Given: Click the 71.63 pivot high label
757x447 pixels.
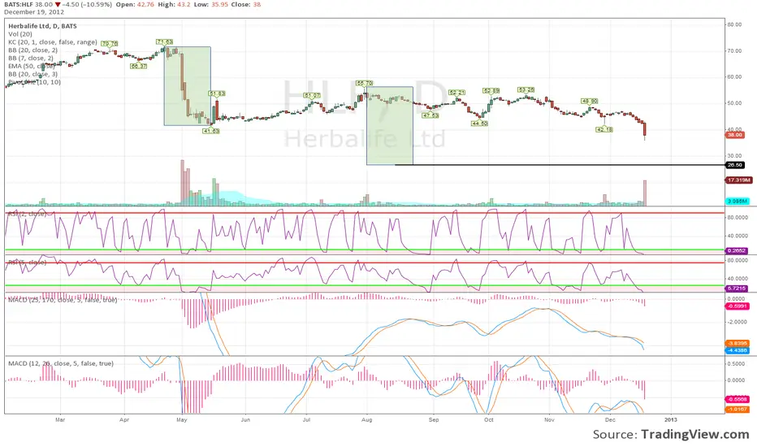Looking at the screenshot, I should (165, 42).
